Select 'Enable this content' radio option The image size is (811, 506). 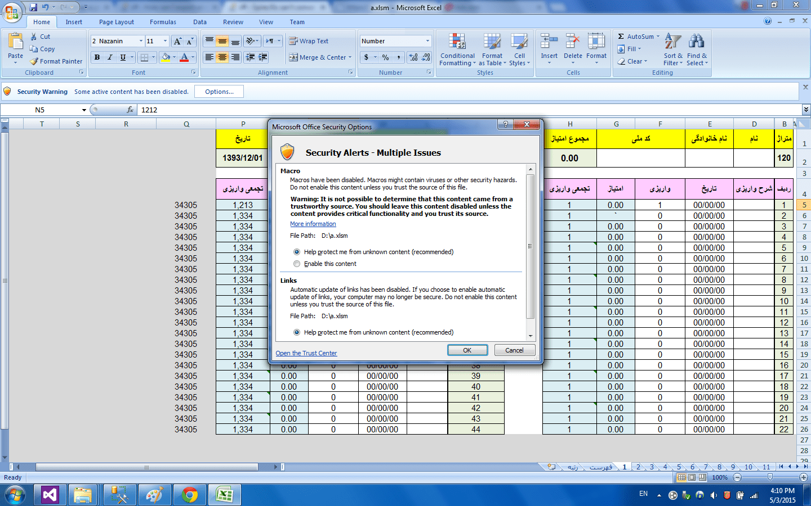(x=297, y=264)
